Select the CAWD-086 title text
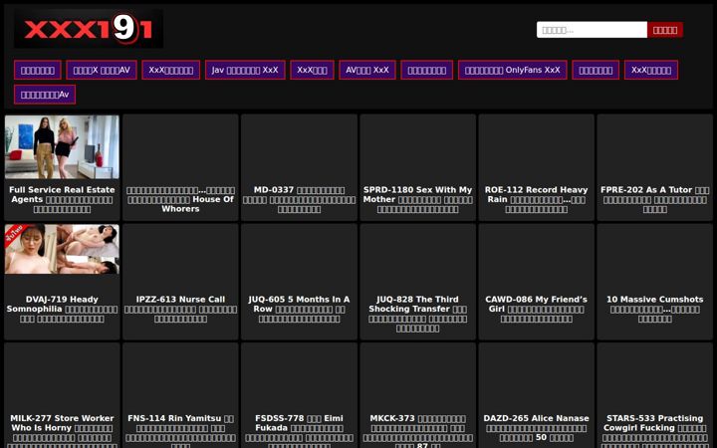This screenshot has width=717, height=448. click(537, 309)
